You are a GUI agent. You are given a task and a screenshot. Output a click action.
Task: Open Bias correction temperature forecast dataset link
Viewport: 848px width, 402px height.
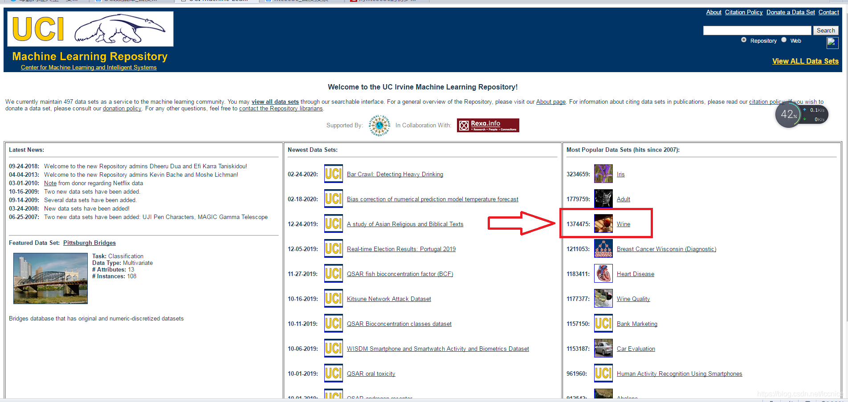click(x=432, y=199)
